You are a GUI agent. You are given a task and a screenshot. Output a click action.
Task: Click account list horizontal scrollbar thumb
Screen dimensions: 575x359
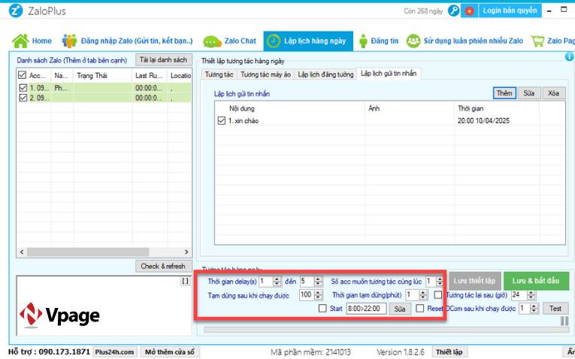88,252
